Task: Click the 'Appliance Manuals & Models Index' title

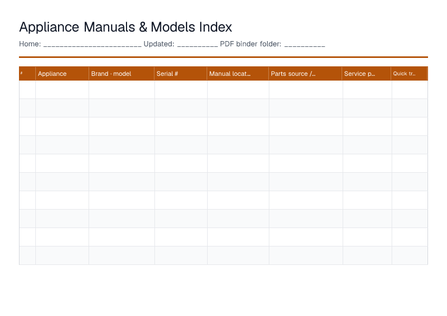Action: click(125, 27)
